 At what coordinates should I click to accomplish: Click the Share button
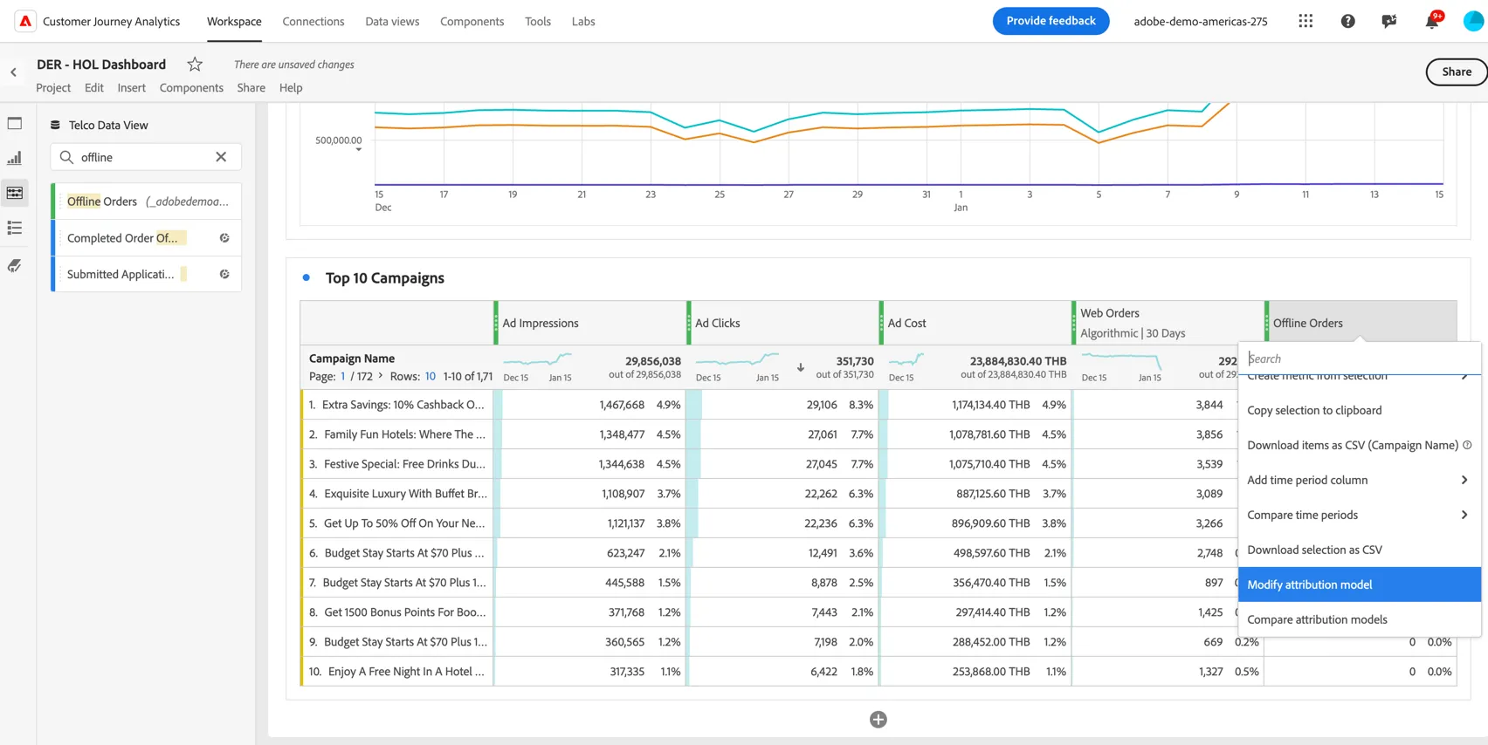point(1457,72)
